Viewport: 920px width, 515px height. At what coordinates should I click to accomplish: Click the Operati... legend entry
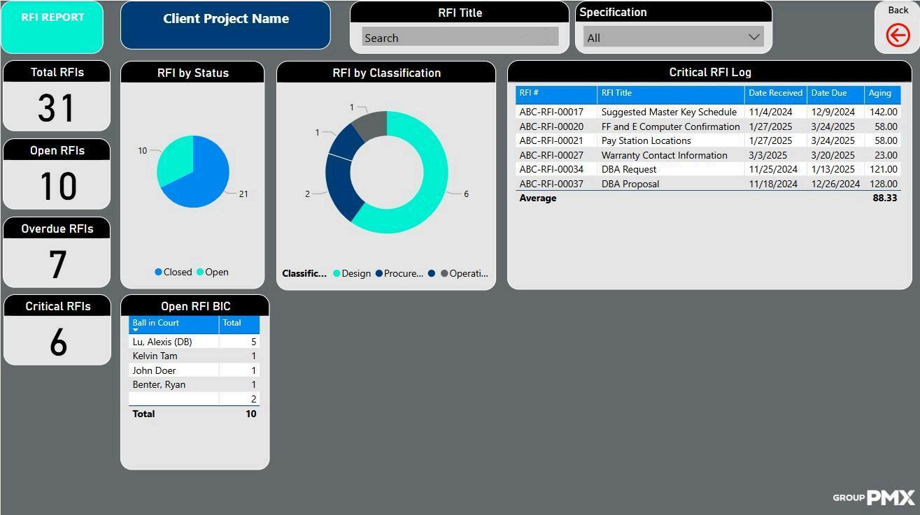pos(465,273)
